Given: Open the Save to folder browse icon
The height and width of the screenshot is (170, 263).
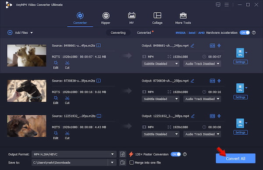Looking at the screenshot, I should pos(123,163).
